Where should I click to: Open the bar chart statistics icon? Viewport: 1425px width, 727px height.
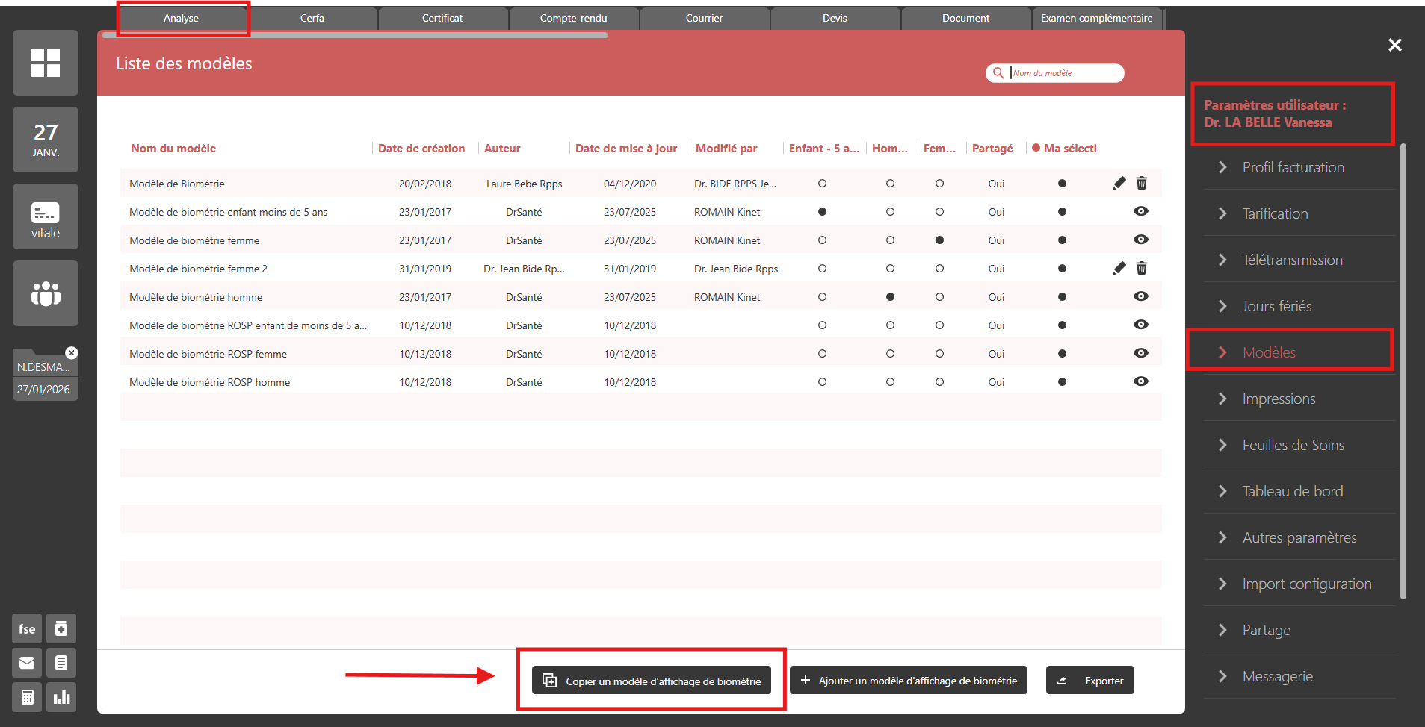61,697
